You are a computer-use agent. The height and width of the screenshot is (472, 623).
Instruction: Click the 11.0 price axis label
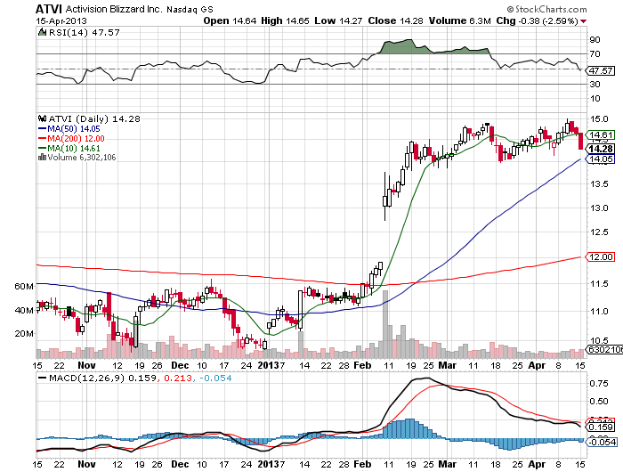point(600,312)
